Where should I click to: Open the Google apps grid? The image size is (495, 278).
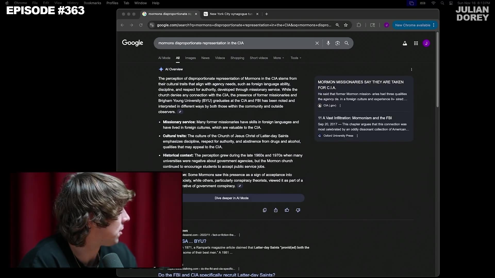416,43
